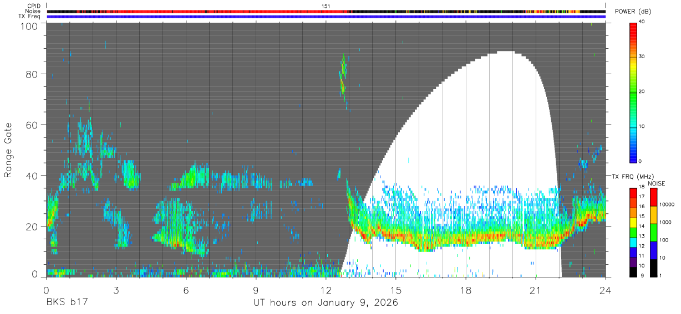Click the blue TX Freq strip above the plot

click(326, 17)
